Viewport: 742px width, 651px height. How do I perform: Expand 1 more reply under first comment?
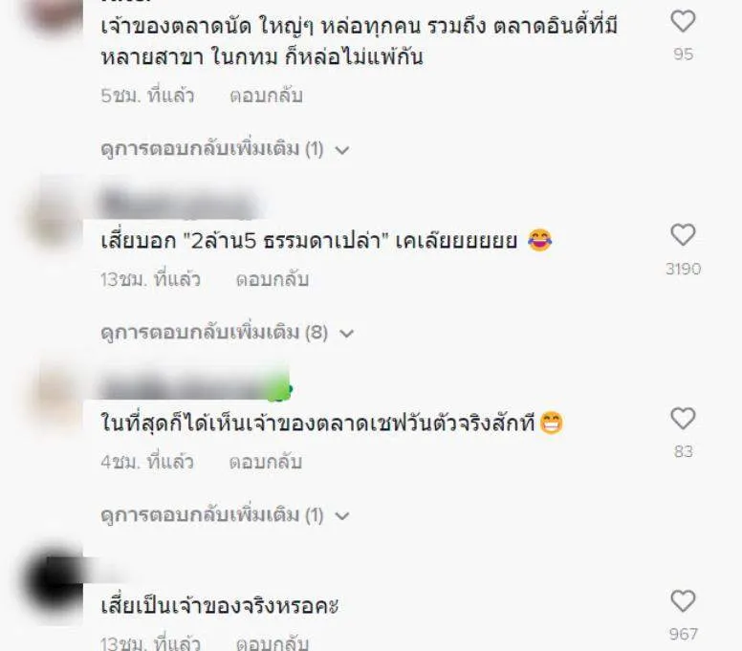[226, 149]
